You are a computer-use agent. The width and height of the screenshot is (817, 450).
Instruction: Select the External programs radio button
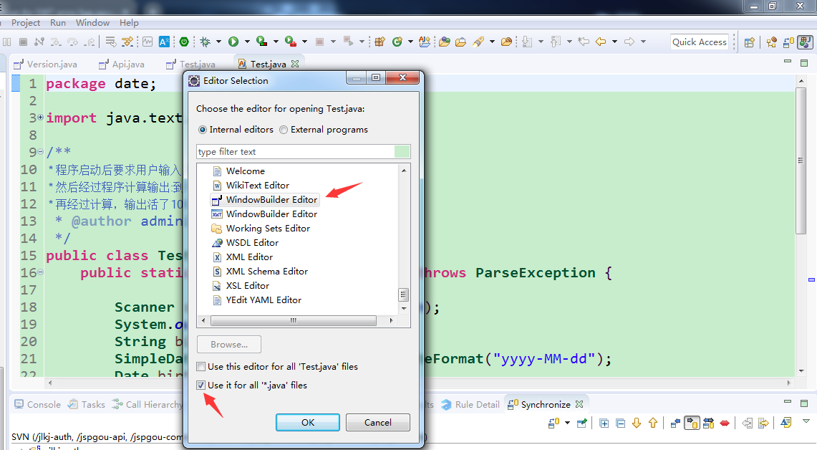[x=284, y=130]
